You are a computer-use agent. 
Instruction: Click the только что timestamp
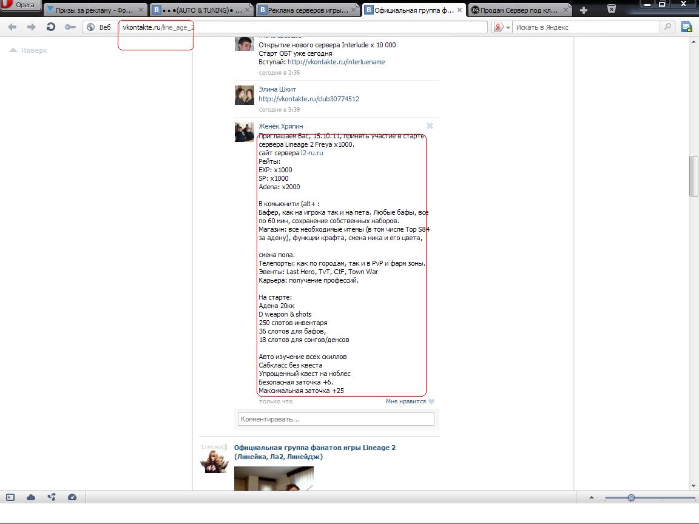pos(276,401)
